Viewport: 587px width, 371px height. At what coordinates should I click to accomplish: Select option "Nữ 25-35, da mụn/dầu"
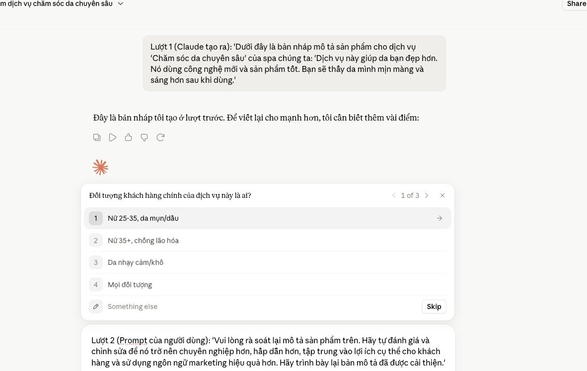point(267,218)
